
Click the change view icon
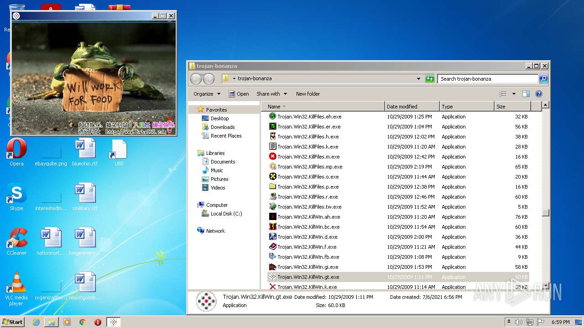pyautogui.click(x=503, y=94)
